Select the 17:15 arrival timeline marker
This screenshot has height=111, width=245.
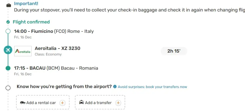(x=8, y=68)
